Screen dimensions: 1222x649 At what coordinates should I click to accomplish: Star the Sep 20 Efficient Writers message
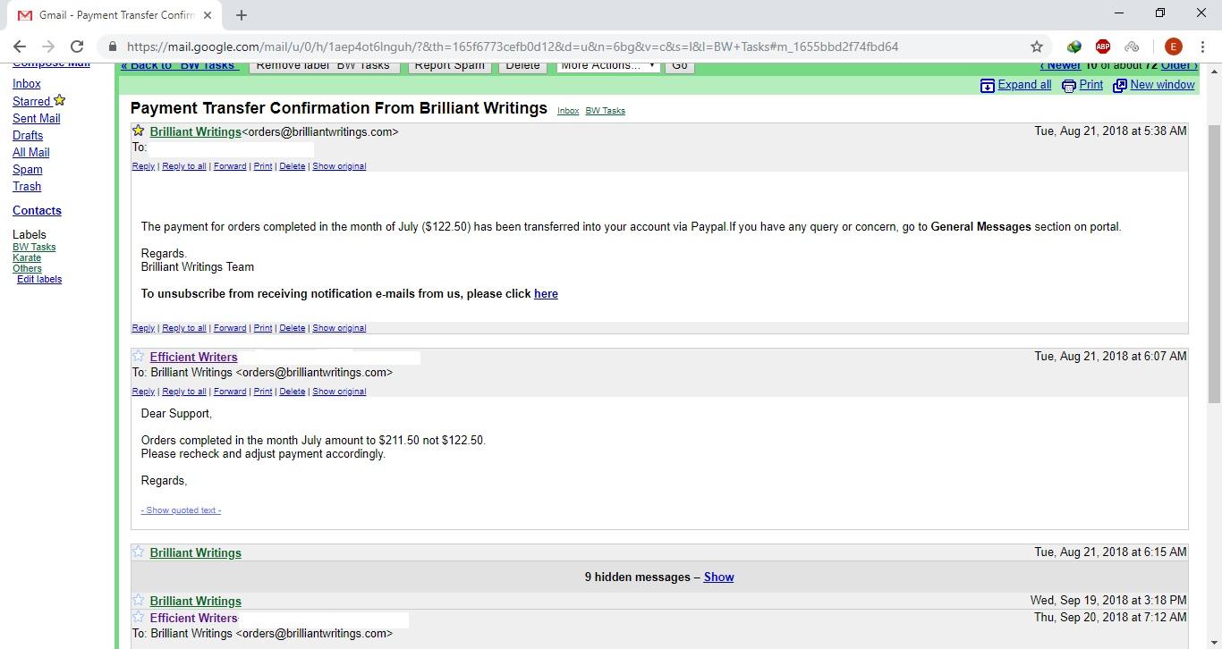(139, 617)
